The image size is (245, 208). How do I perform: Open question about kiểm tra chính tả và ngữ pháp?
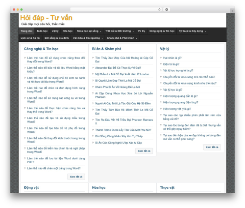(56, 150)
